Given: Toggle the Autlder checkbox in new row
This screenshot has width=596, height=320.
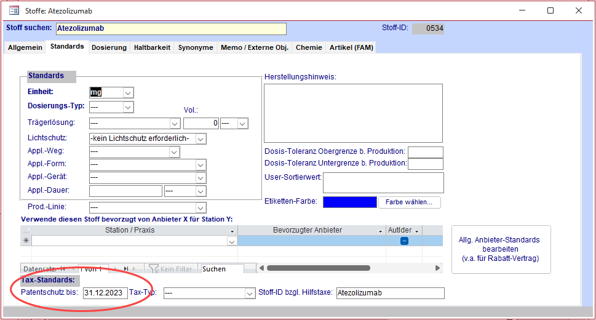Looking at the screenshot, I should [x=404, y=241].
